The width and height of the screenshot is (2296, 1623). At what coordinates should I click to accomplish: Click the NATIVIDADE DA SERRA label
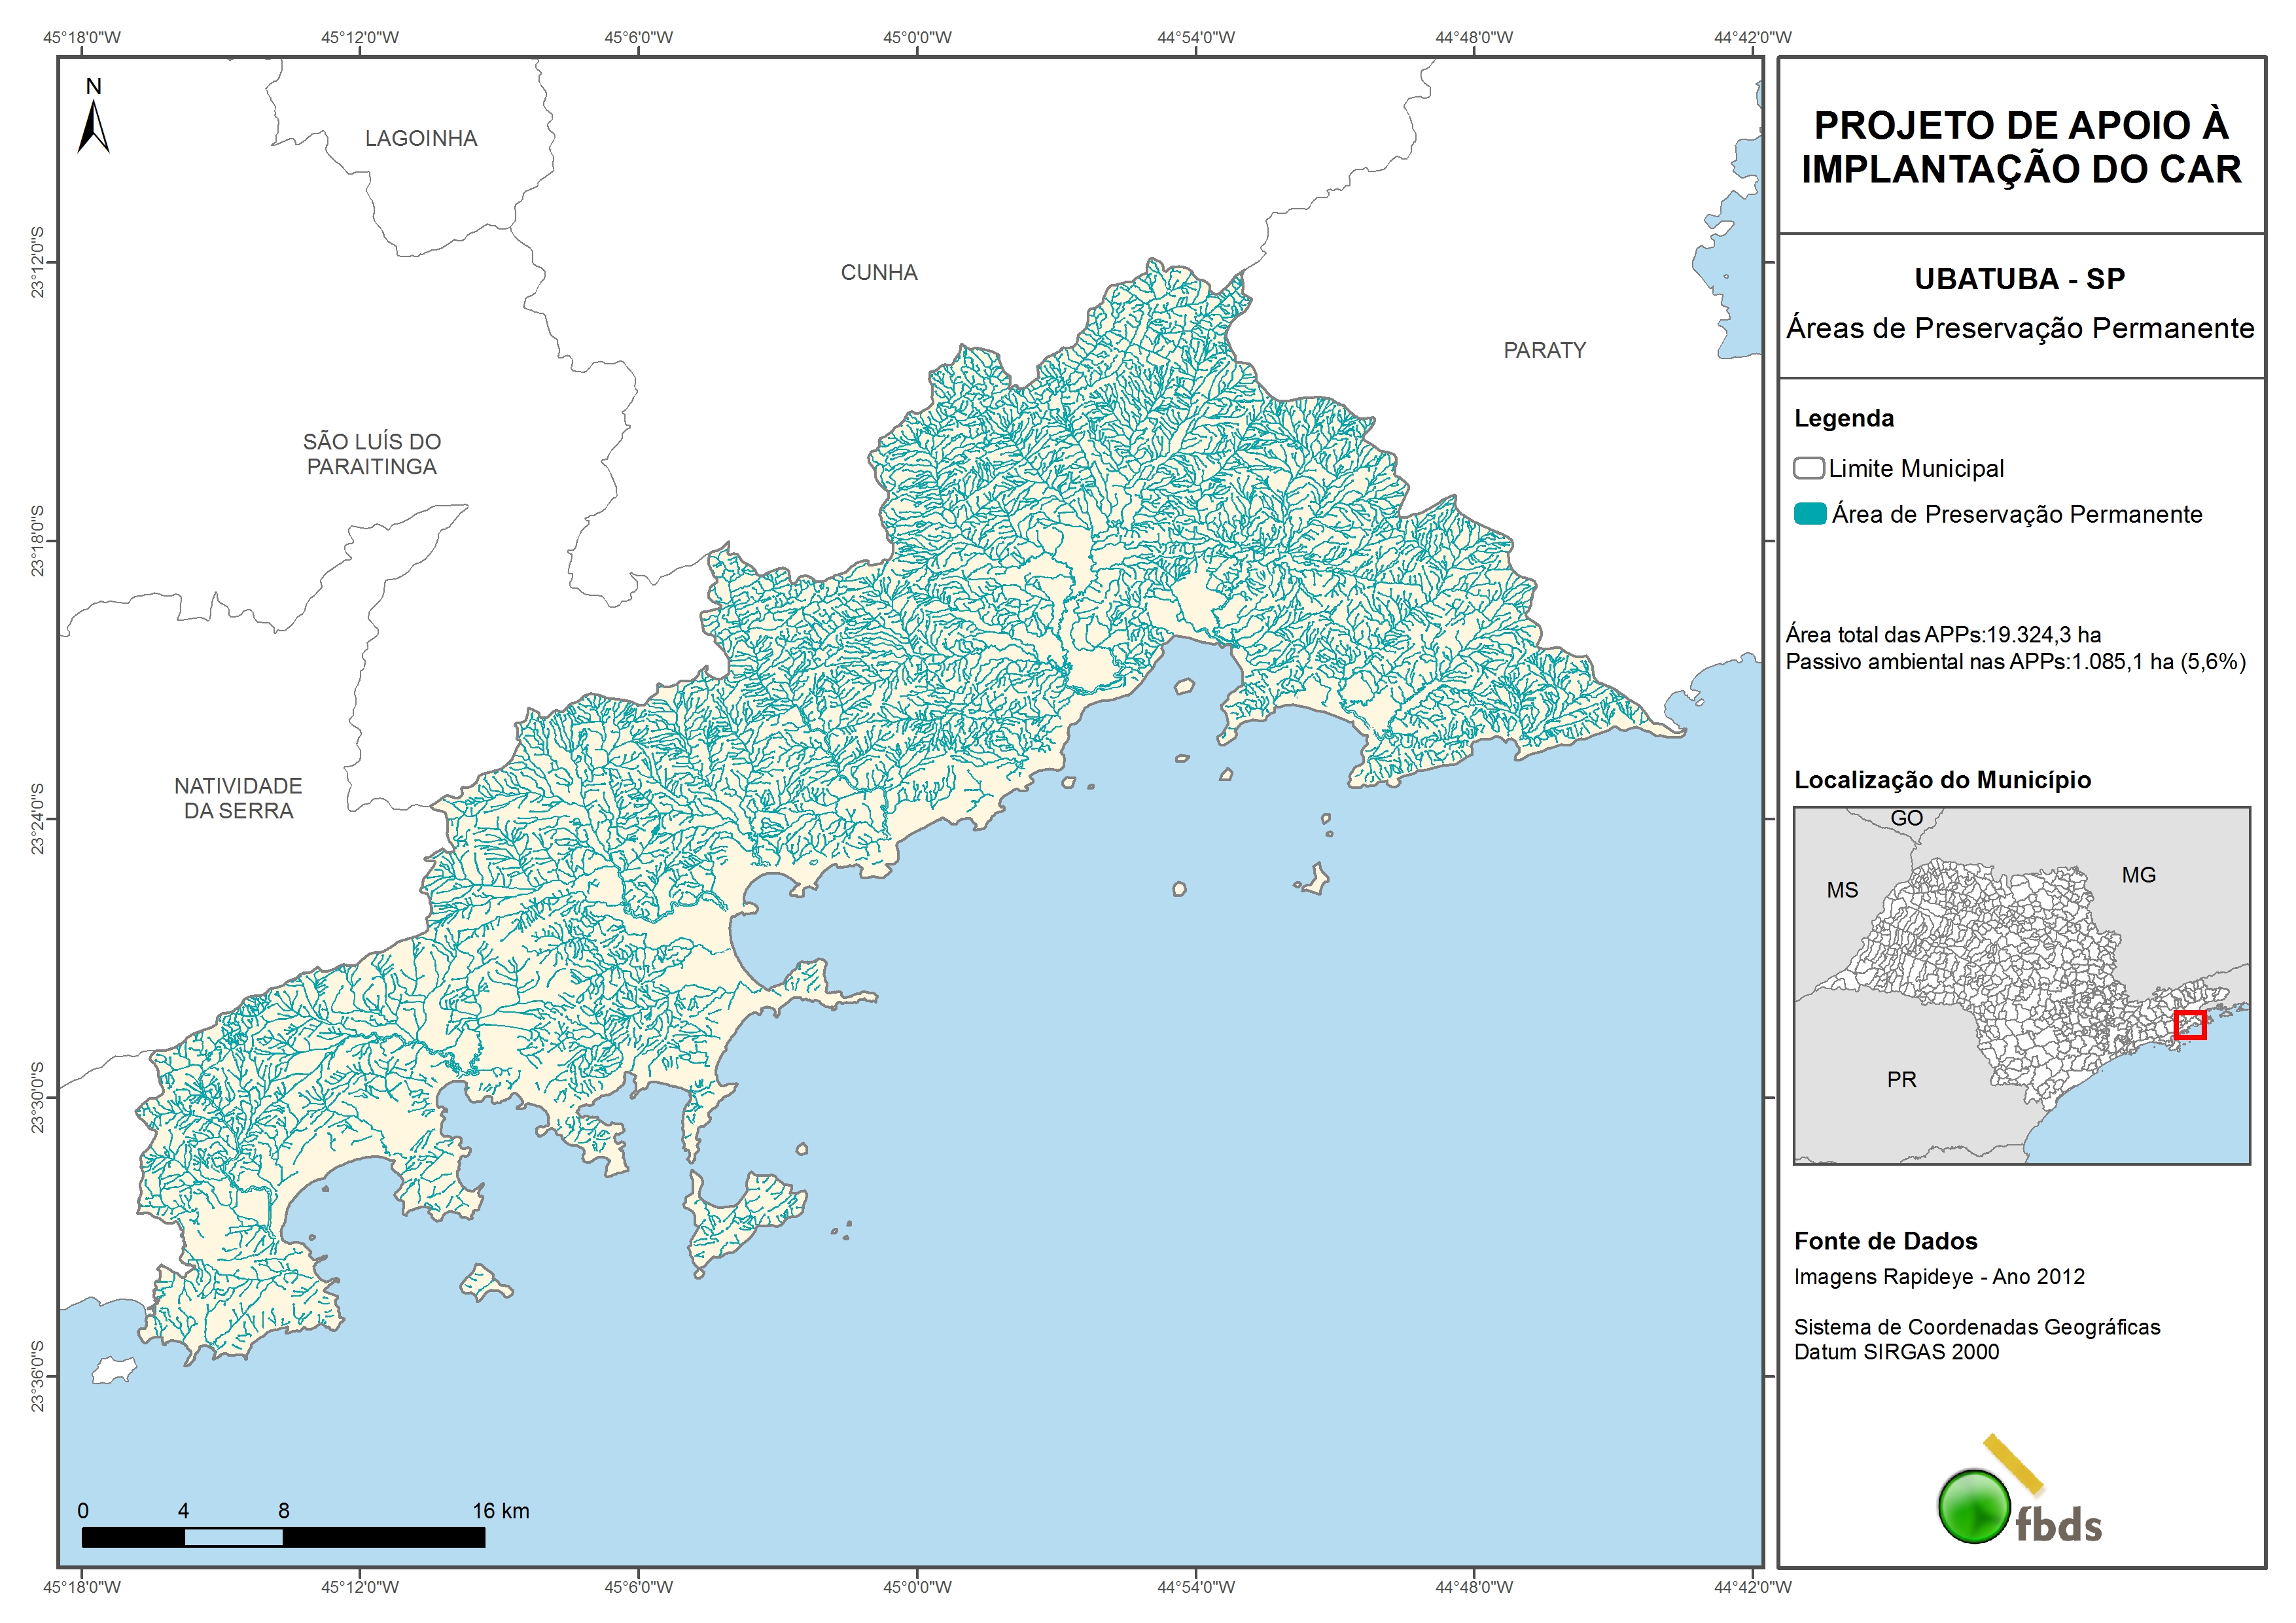(x=238, y=798)
